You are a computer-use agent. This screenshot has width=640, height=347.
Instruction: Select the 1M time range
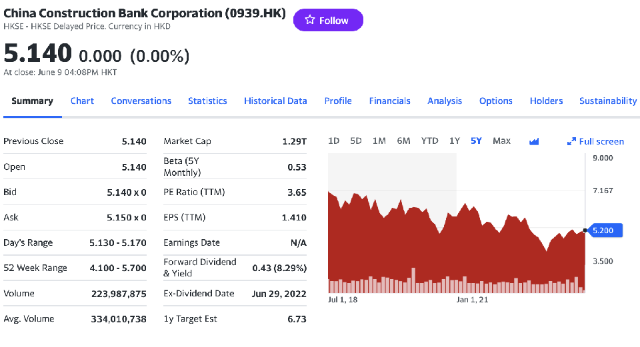(x=379, y=141)
